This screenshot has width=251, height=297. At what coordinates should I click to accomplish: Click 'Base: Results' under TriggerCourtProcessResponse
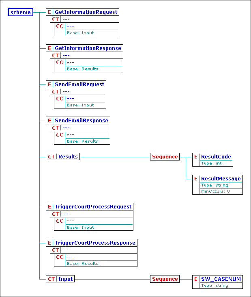(82, 263)
